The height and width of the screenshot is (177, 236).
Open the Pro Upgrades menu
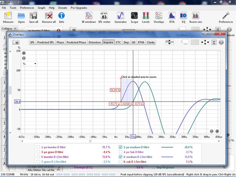[79, 8]
